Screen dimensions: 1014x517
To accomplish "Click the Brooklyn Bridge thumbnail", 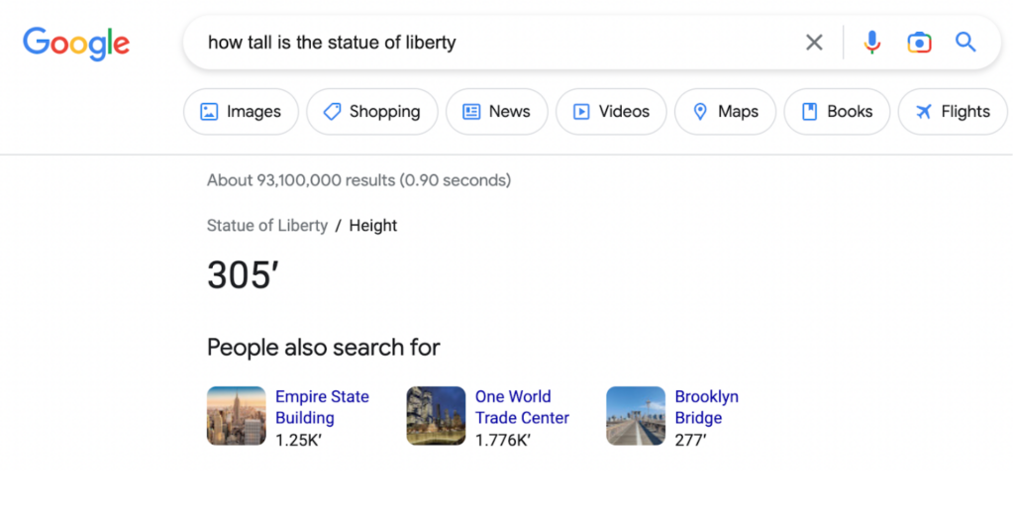I will (636, 416).
